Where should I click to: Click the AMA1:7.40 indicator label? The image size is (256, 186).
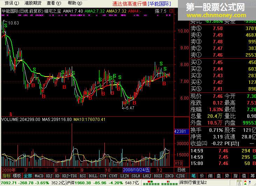pos(73,11)
